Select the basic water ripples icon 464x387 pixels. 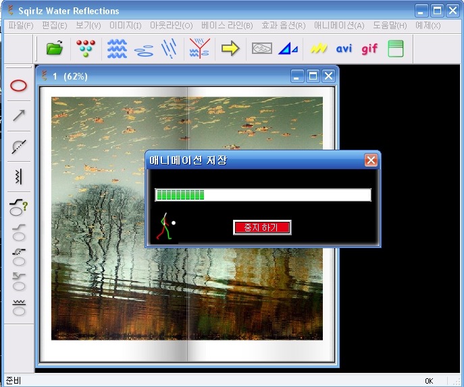117,49
